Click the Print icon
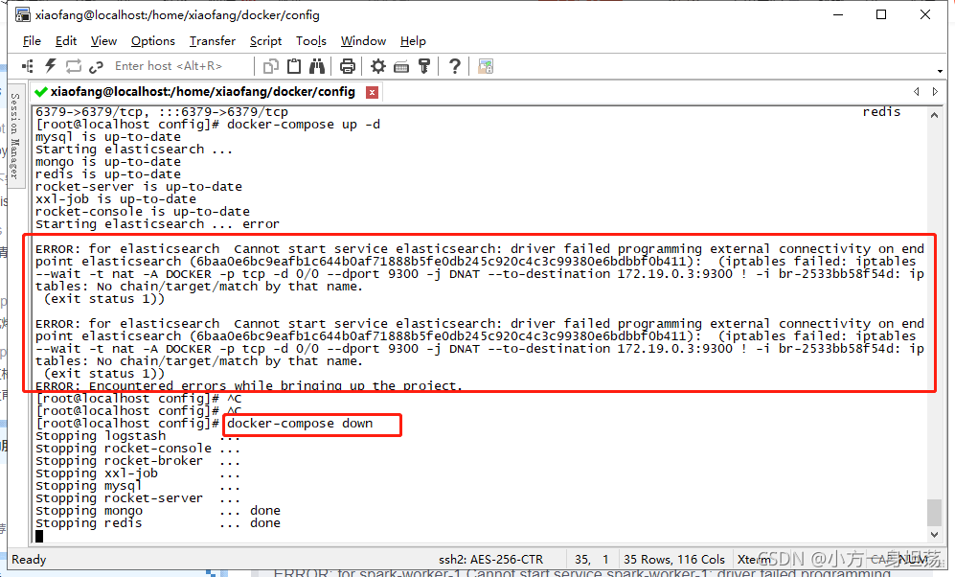Viewport: 955px width, 577px height. click(x=347, y=66)
